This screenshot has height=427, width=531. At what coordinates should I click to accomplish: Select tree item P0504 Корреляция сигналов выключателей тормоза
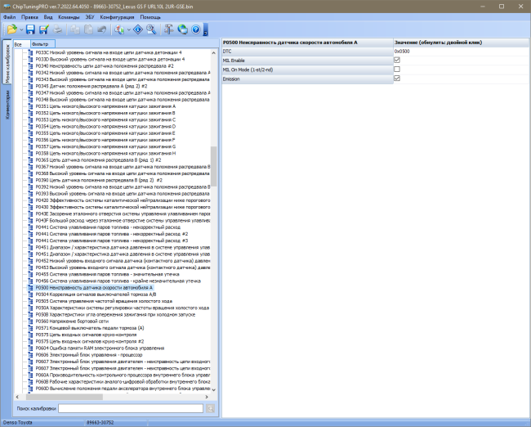(96, 294)
